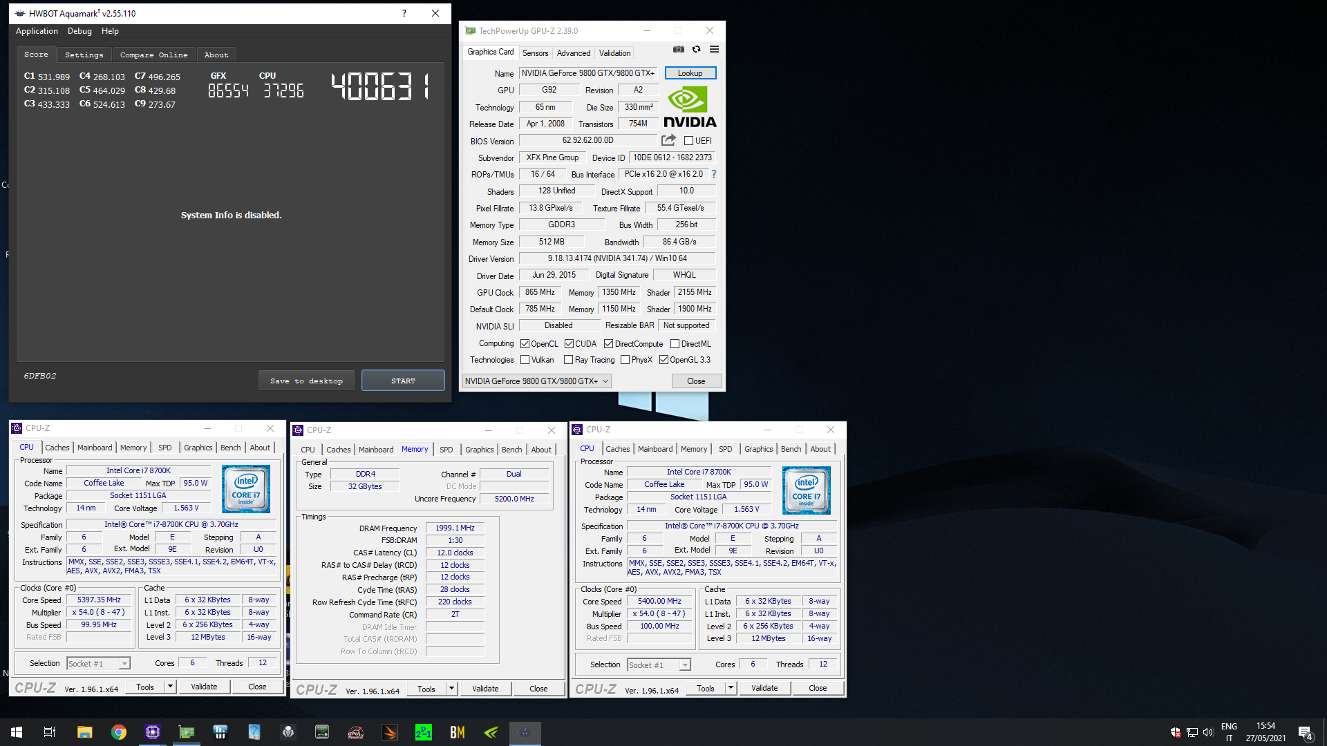Toggle the OpenCL checkbox
Screen dimensions: 1327x746
point(525,344)
